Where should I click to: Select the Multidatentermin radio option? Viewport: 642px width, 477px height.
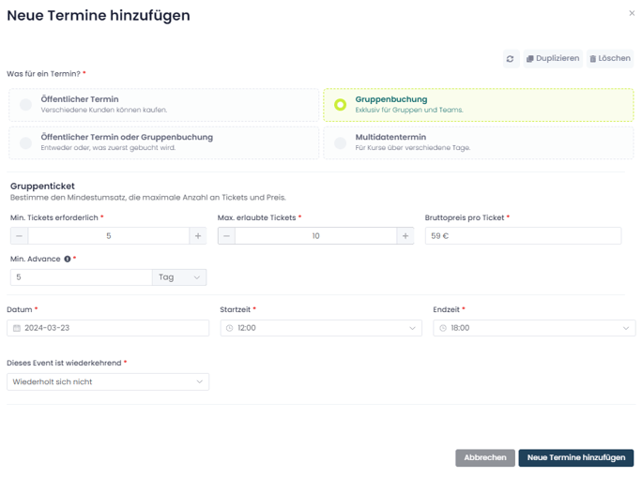[x=341, y=142]
